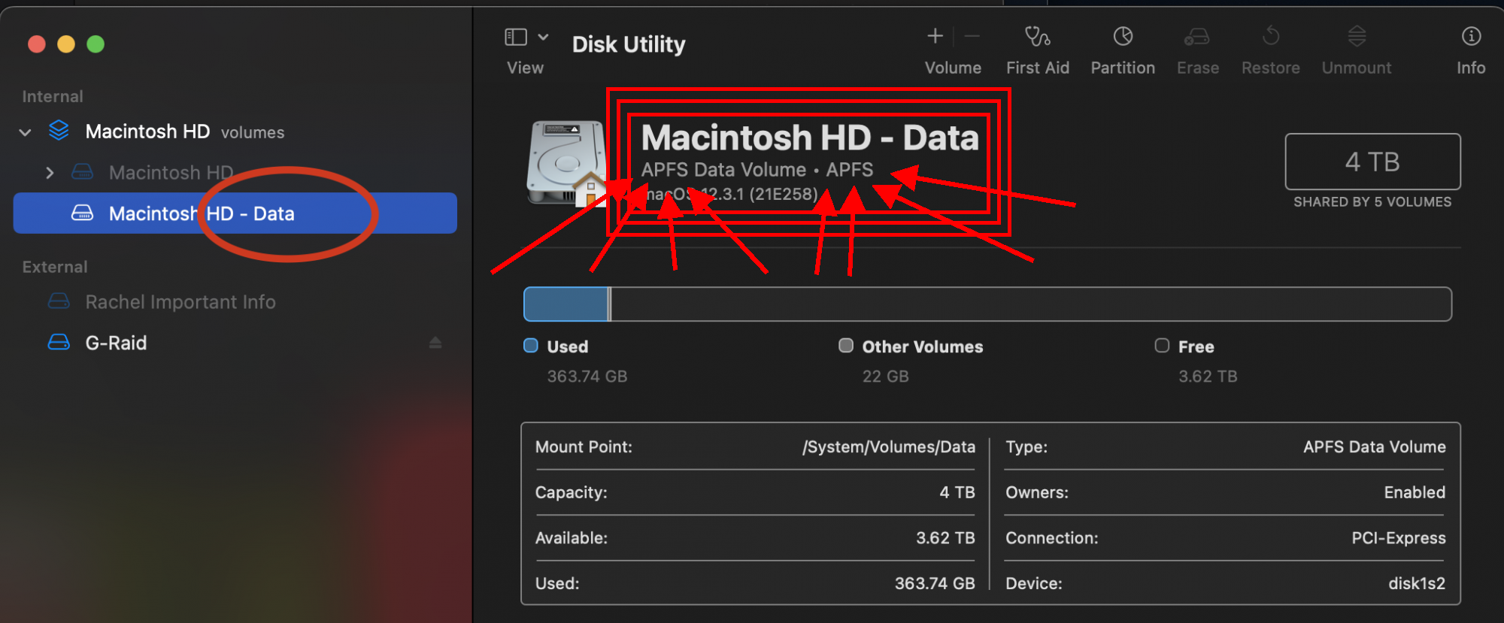
Task: Click the Free legend swatch
Action: (x=1162, y=346)
